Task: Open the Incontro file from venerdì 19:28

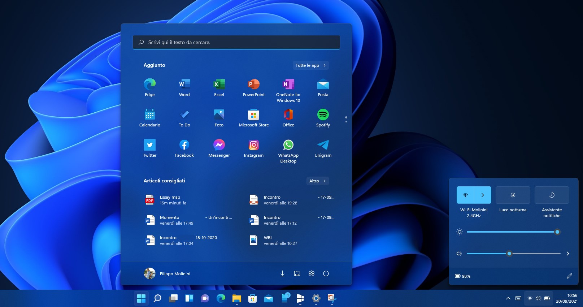Action: click(292, 200)
